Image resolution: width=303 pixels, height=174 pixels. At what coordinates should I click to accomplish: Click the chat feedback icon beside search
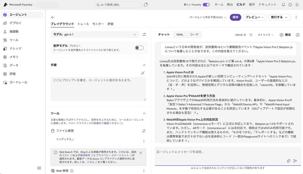pyautogui.click(x=146, y=5)
